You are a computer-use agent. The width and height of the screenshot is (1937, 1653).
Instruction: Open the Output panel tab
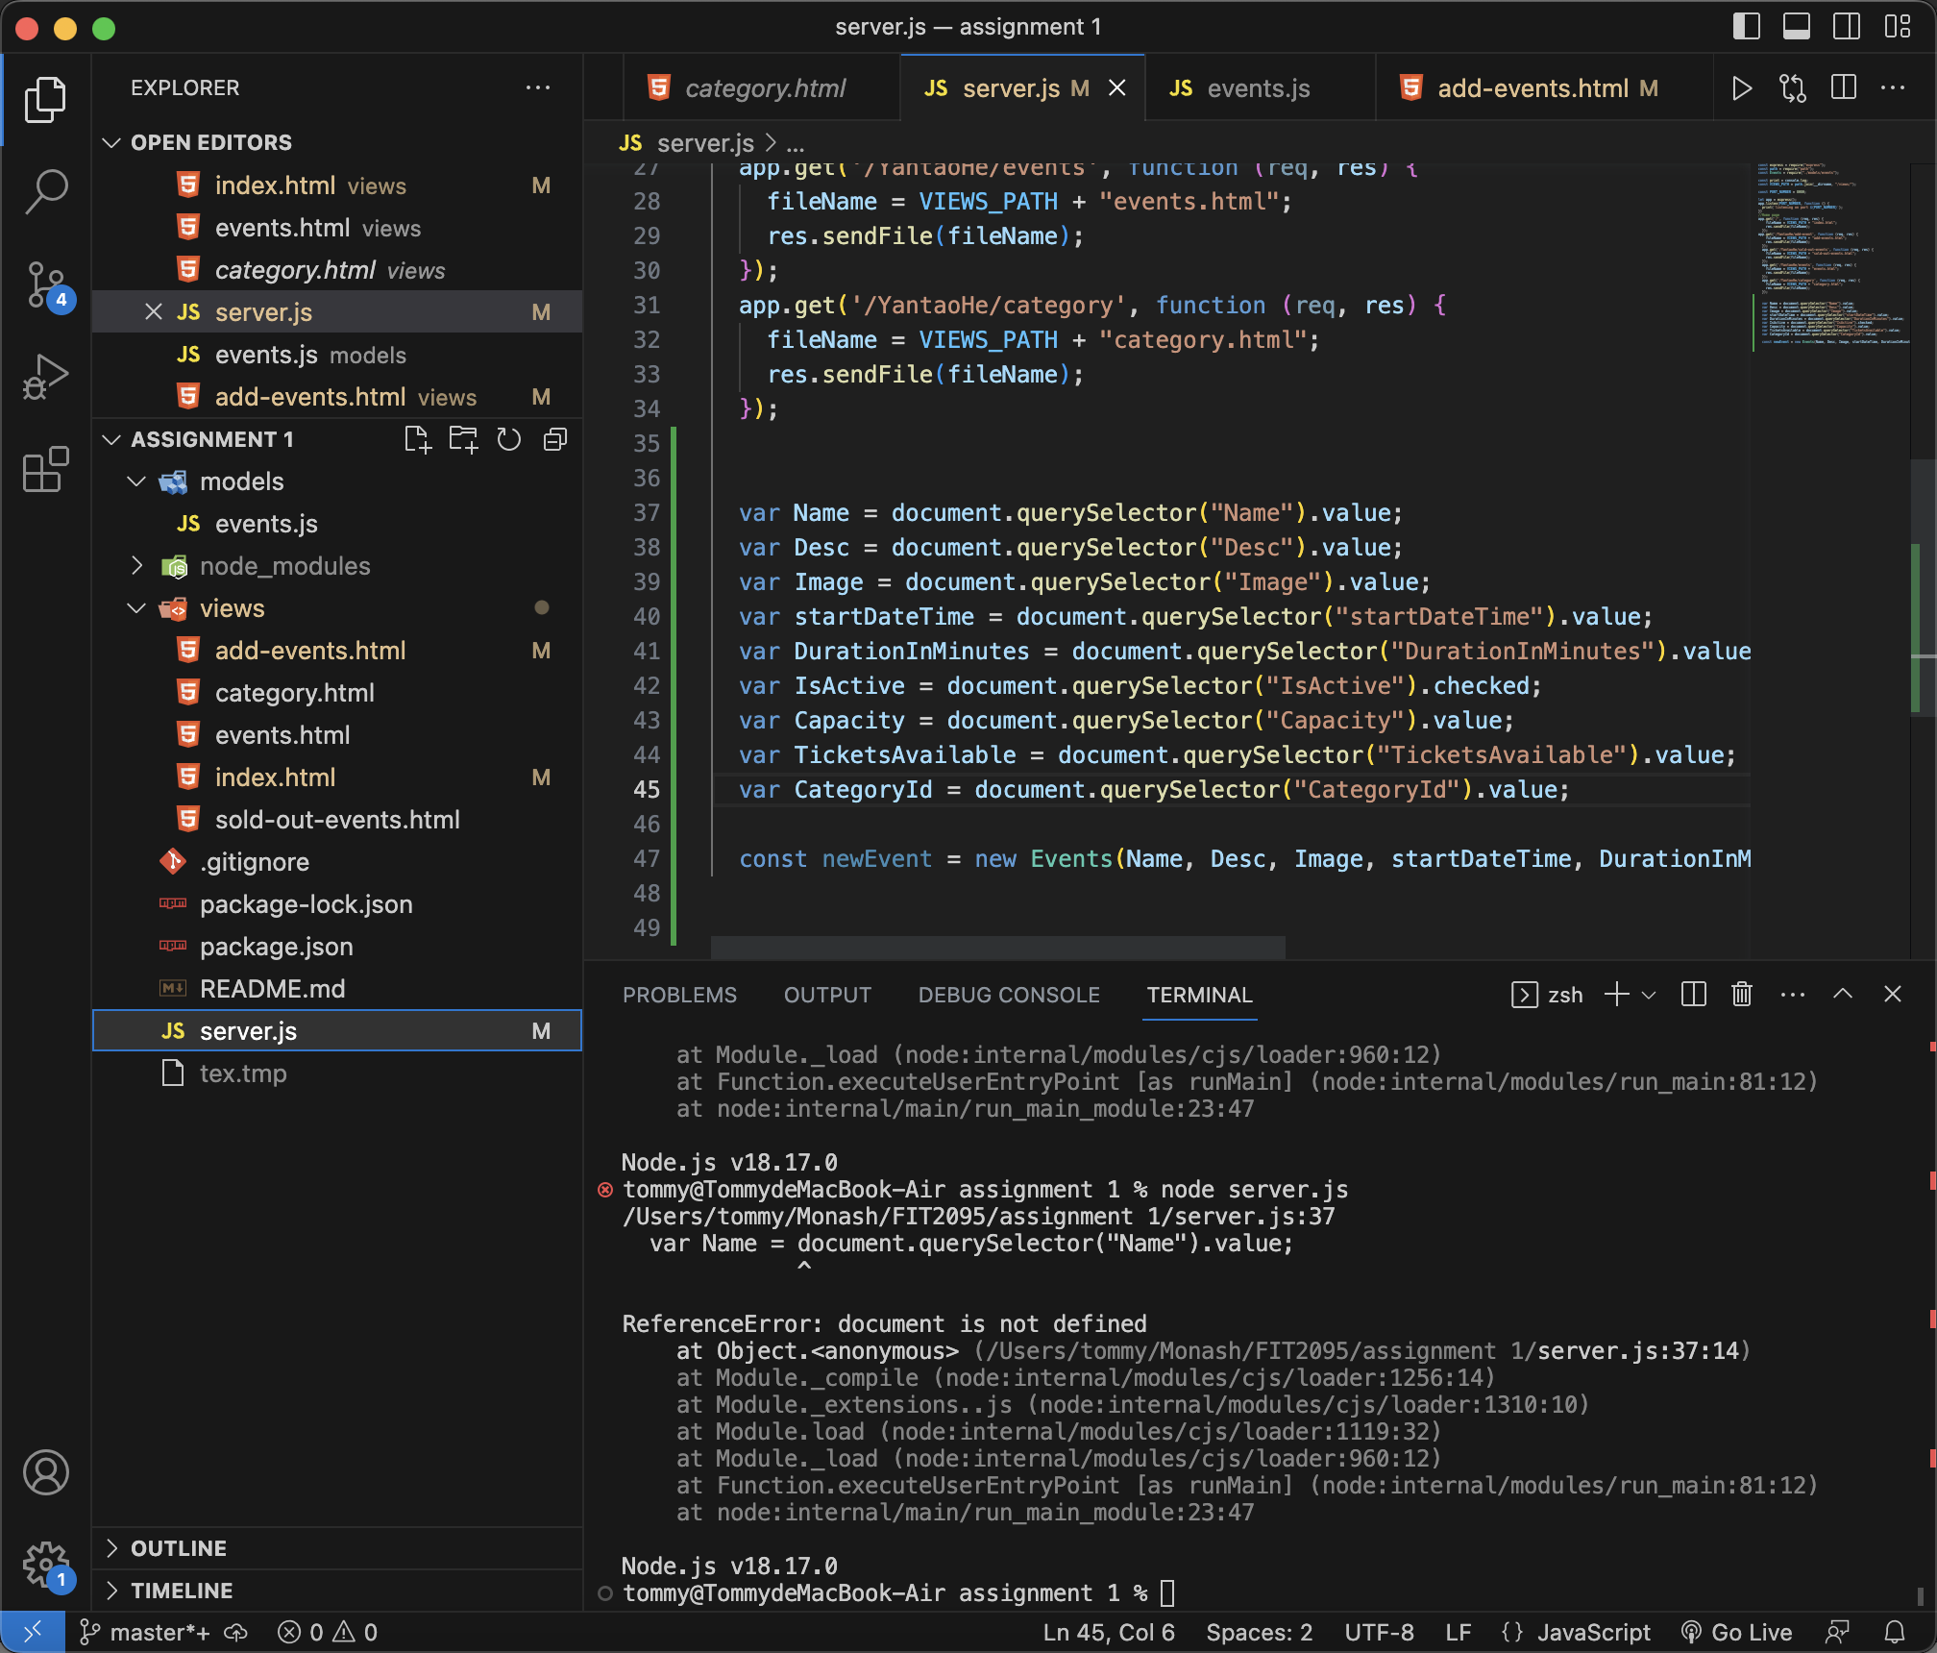click(x=827, y=995)
